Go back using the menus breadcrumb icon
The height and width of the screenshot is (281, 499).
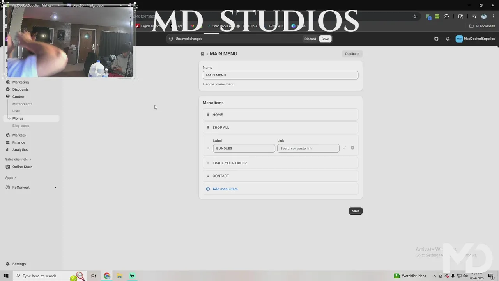click(202, 54)
